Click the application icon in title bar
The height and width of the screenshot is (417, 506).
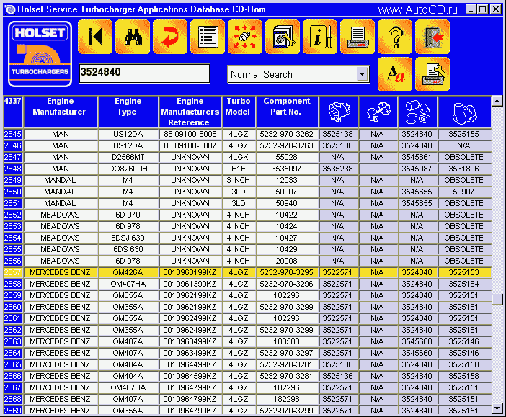[10, 9]
